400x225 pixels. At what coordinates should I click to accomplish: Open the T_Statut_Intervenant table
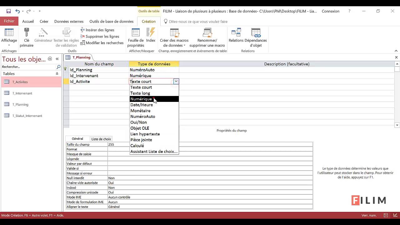(x=31, y=116)
